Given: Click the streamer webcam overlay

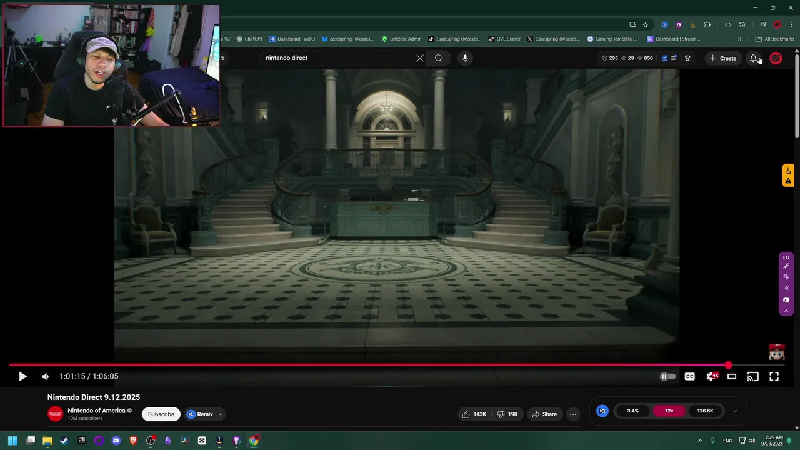Looking at the screenshot, I should pyautogui.click(x=111, y=66).
